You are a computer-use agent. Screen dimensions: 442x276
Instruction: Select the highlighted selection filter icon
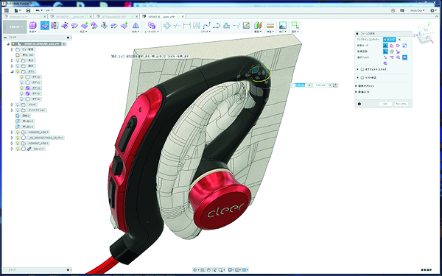404,57
